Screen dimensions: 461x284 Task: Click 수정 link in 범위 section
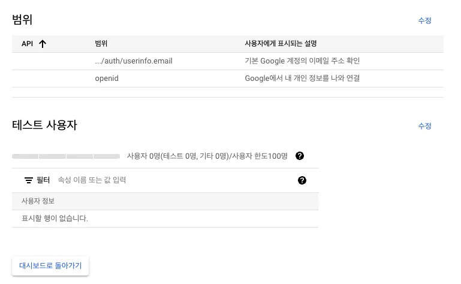click(x=424, y=20)
